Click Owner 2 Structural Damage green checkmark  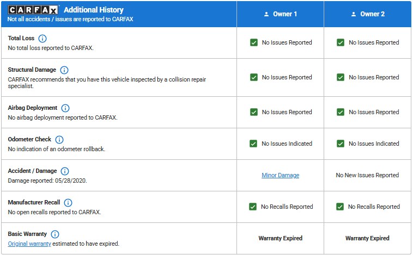click(341, 77)
